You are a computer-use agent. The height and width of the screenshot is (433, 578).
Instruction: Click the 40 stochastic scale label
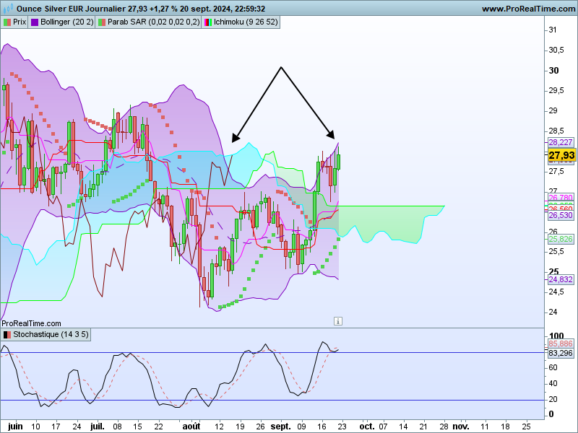(553, 383)
